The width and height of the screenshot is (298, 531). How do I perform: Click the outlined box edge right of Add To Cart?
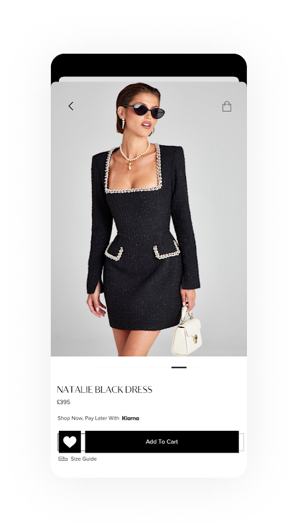click(x=241, y=442)
